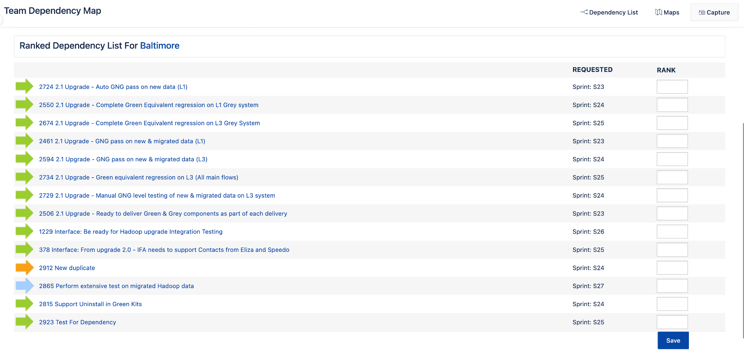Image resolution: width=744 pixels, height=359 pixels.
Task: Open 2865 Perform extensive test link
Action: [x=116, y=286]
